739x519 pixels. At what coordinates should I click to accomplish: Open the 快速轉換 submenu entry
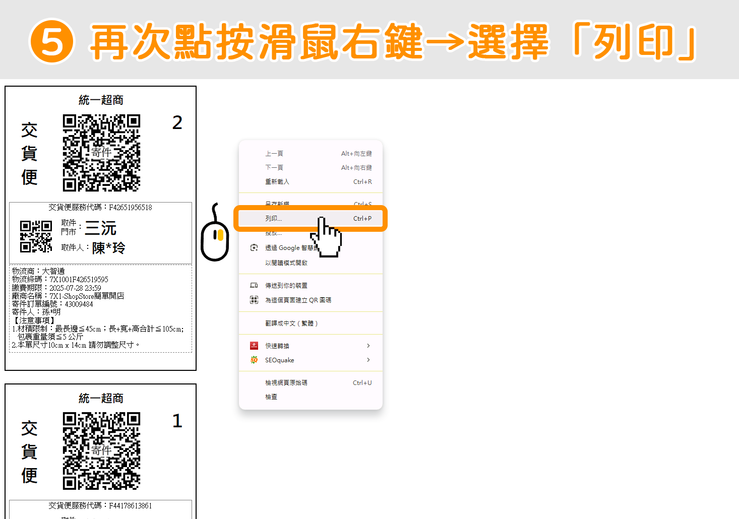[x=310, y=346]
